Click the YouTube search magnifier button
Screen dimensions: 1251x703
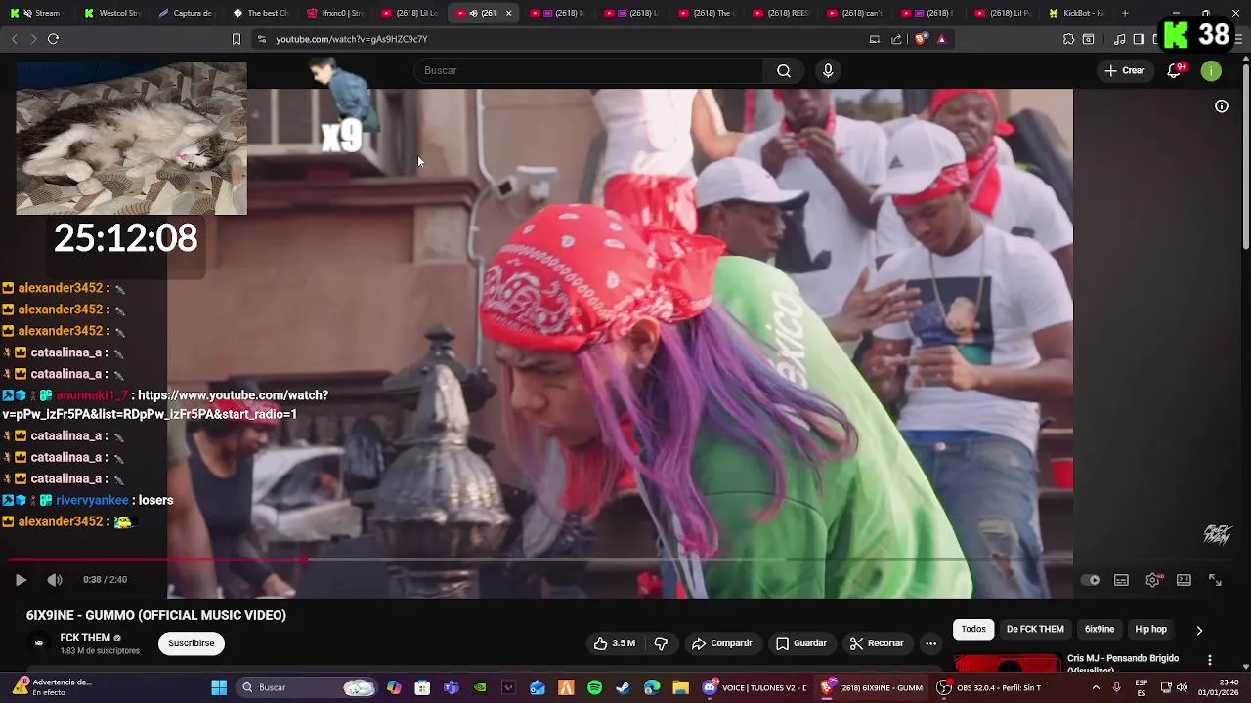(x=784, y=71)
